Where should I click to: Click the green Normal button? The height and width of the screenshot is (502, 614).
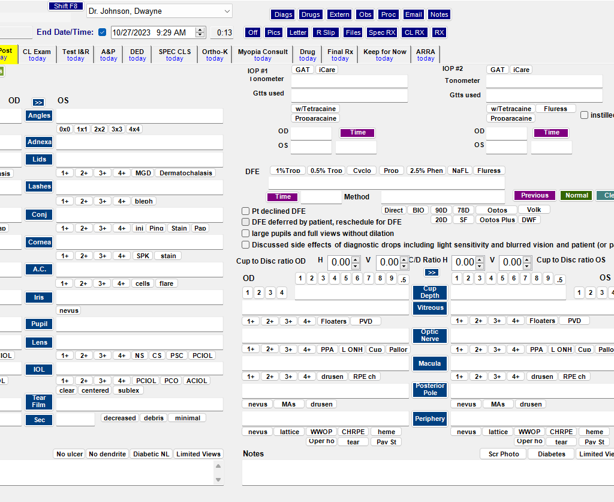click(x=576, y=196)
